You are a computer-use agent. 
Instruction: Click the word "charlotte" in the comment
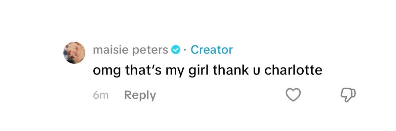(293, 71)
